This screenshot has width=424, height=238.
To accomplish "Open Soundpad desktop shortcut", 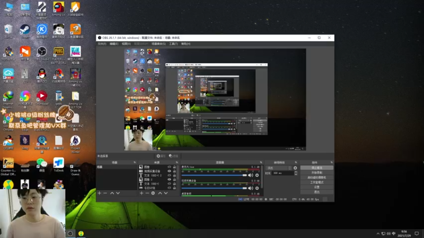I will click(42, 98).
